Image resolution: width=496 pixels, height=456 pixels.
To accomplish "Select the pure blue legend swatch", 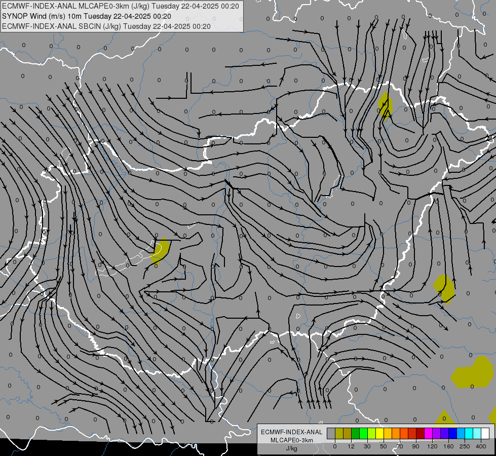I will click(453, 433).
